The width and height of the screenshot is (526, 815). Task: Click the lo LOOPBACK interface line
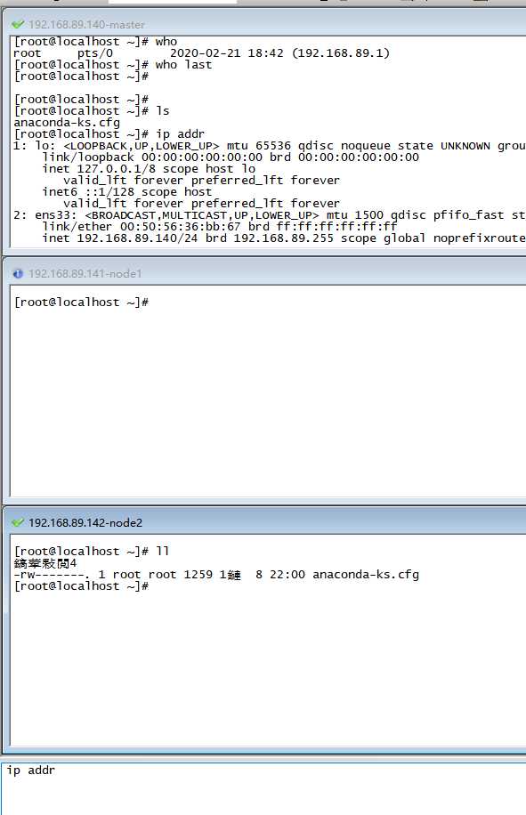[270, 146]
